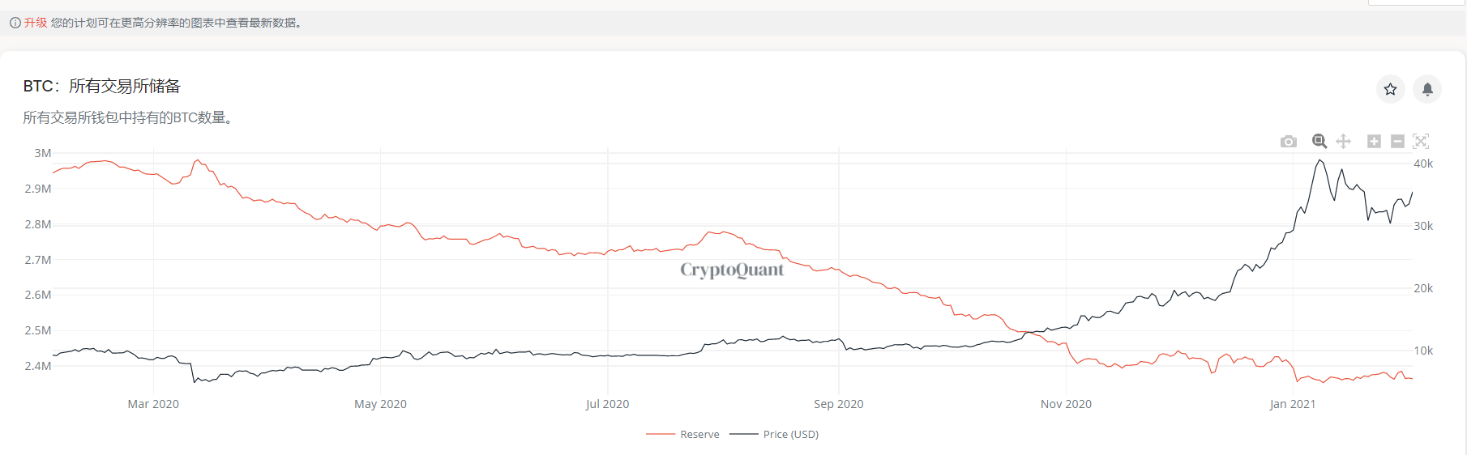Open the bell alert notification
This screenshot has width=1467, height=455.
[1427, 89]
